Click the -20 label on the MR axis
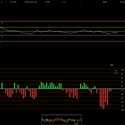This screenshot has width=125, height=125. [x=122, y=94]
